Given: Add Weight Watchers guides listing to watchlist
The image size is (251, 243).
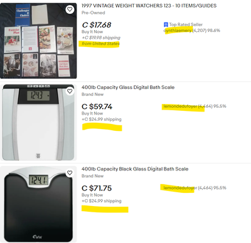Looking at the screenshot, I should (x=70, y=9).
